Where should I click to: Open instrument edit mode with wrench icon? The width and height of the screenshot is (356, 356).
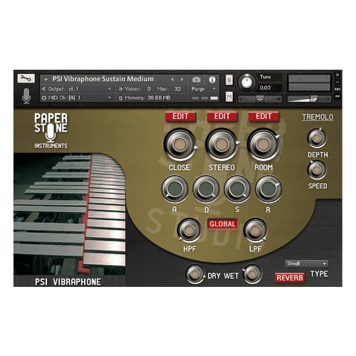(x=26, y=78)
